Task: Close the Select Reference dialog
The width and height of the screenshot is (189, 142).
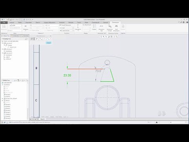Action: 51,36
